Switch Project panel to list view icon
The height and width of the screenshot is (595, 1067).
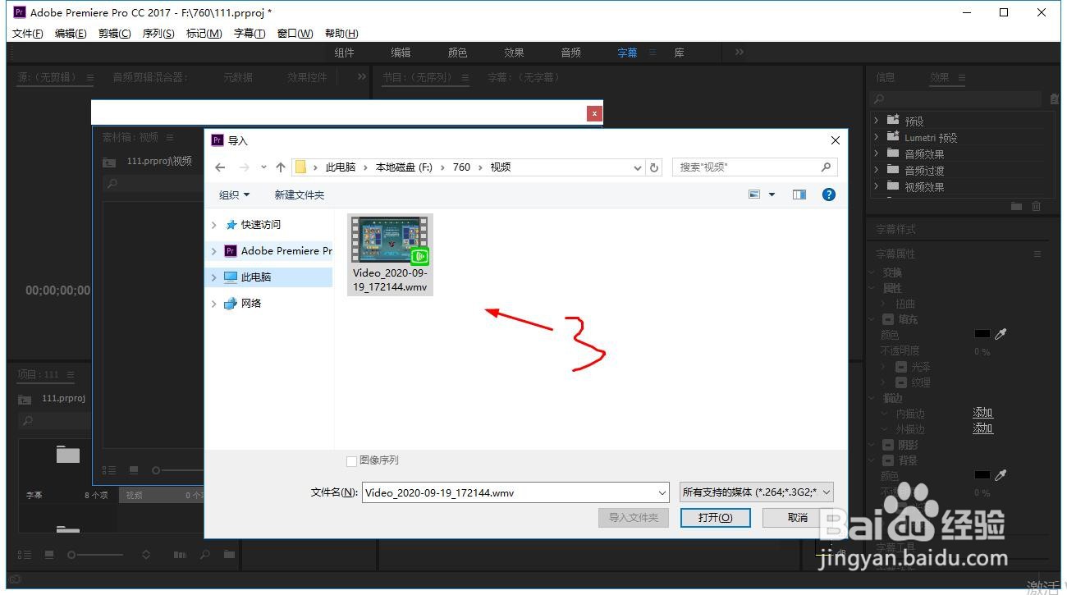[25, 556]
